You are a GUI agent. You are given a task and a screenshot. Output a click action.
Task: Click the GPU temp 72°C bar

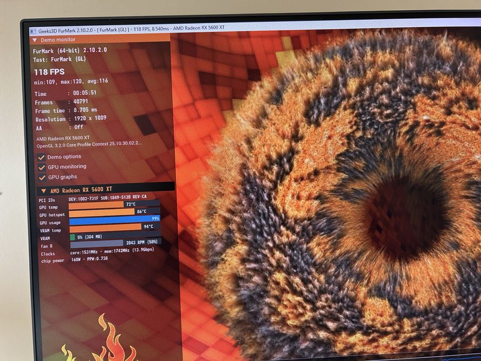click(x=114, y=204)
